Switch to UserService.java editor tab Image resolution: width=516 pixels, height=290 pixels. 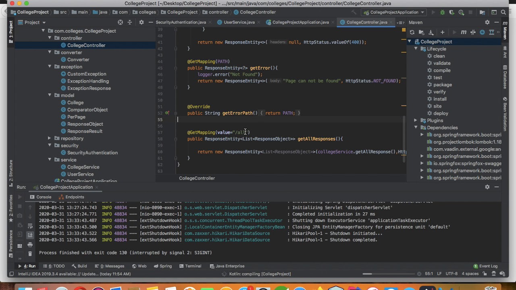coord(239,23)
